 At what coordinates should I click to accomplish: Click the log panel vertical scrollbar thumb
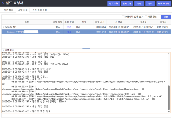pyautogui.click(x=169, y=97)
